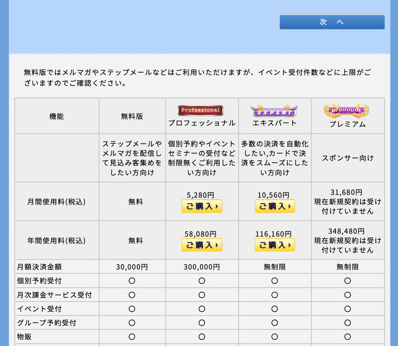Screen dimensions: 398x346
Task: Click the 年間使用料(税込) row label
Action: coord(57,241)
